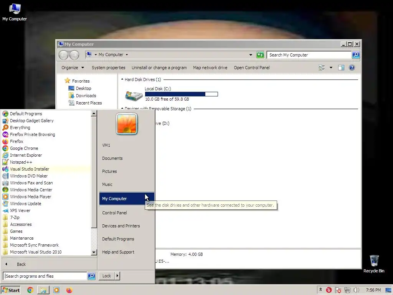Expand the Microsoft Sync Framework folder
Viewport: 393px width, 295px height.
pyautogui.click(x=31, y=245)
